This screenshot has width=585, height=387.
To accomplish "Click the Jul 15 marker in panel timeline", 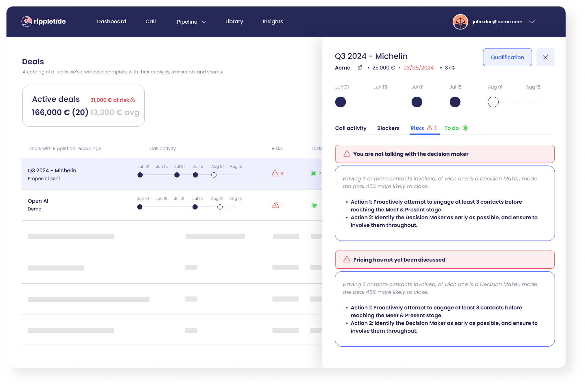I will tap(455, 102).
